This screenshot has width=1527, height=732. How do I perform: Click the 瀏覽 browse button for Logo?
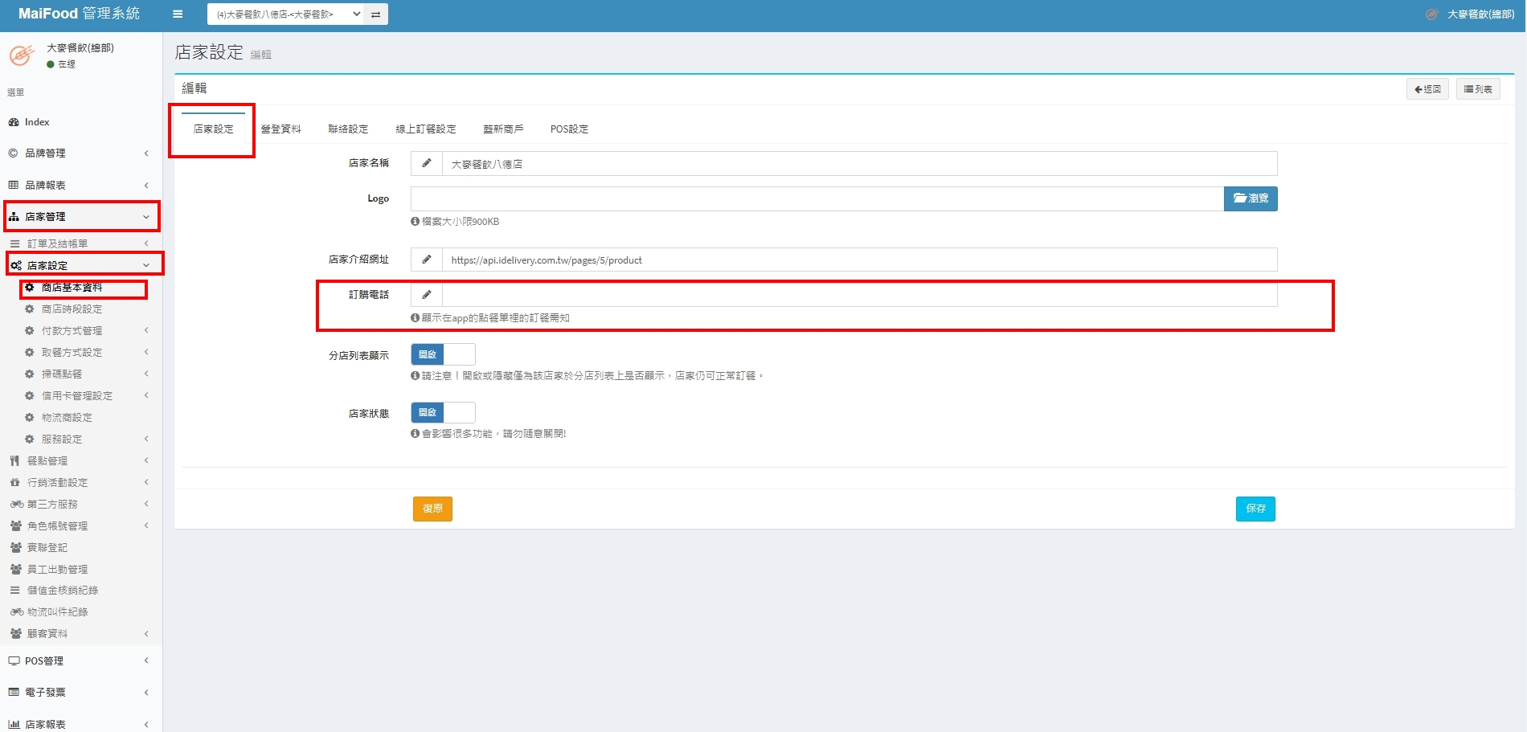(x=1250, y=198)
